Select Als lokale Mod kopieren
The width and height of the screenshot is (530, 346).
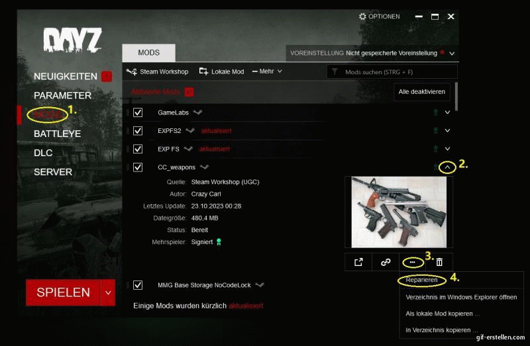tap(443, 314)
